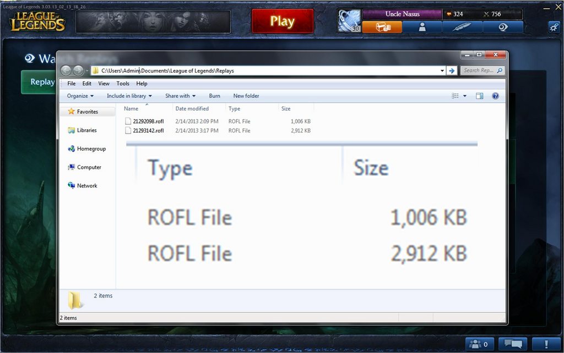Click the Search Replays input box
This screenshot has width=564, height=353.
coord(479,70)
